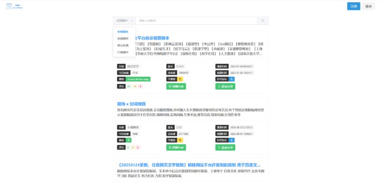Image resolution: width=381 pixels, height=182 pixels.
Task: Open the 题海 x 划词搜题 script title
Action: [x=131, y=104]
